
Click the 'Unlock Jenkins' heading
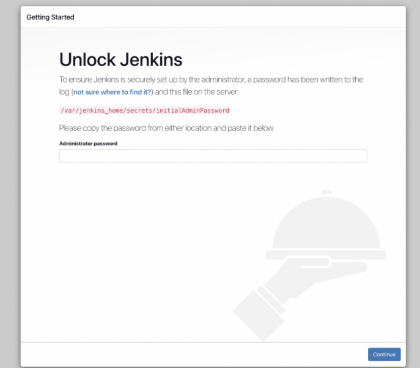click(120, 59)
